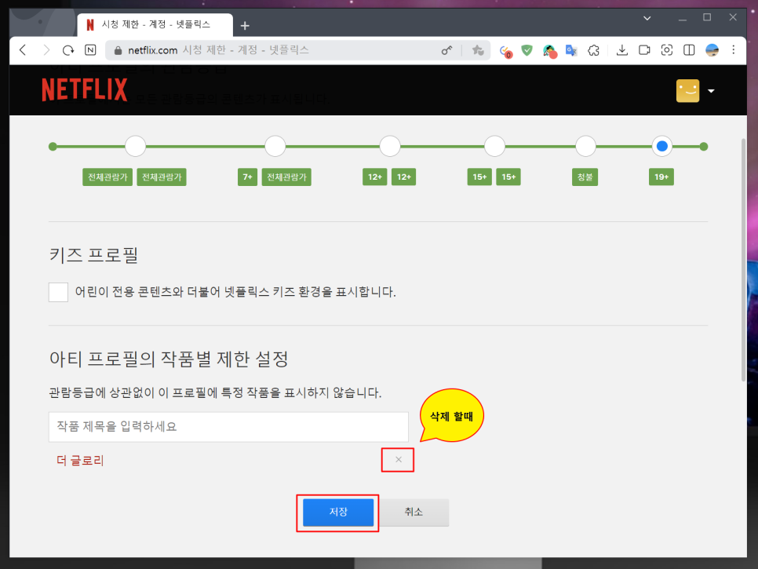Click the Naver N icon beside reload
Image resolution: width=758 pixels, height=569 pixels.
coord(90,49)
